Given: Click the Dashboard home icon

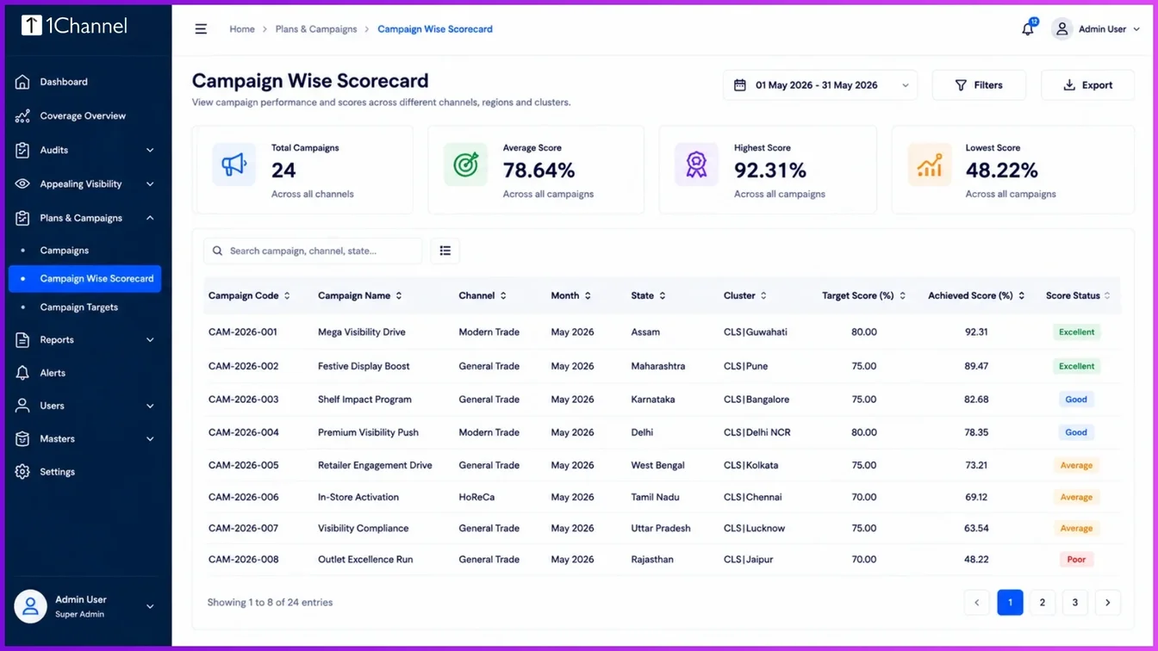Looking at the screenshot, I should pos(22,82).
